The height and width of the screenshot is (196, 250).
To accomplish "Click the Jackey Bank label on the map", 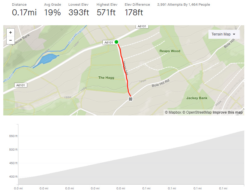I will click(x=197, y=98).
